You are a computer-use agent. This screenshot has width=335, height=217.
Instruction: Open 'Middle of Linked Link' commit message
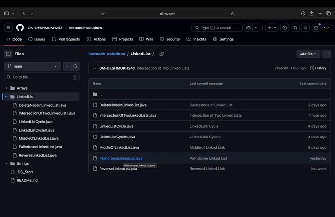[207, 147]
